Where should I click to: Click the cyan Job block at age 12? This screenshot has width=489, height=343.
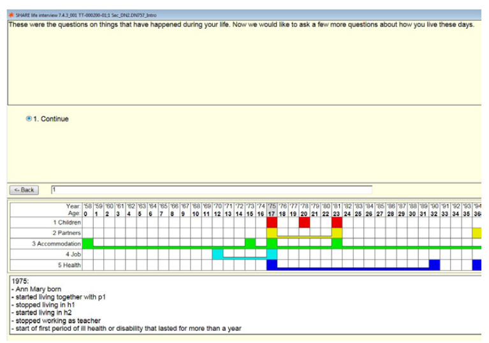pyautogui.click(x=217, y=254)
